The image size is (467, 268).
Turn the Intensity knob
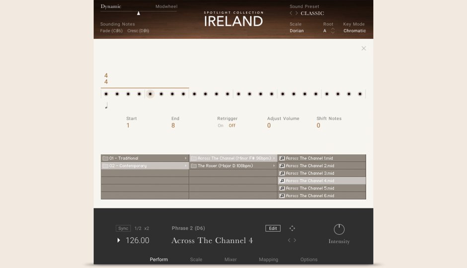coord(339,229)
